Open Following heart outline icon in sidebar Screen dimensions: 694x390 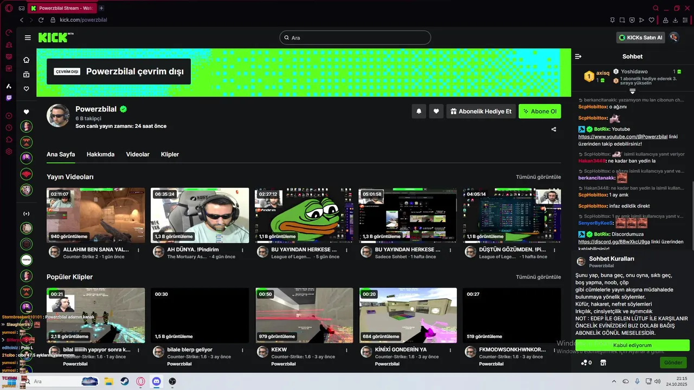pyautogui.click(x=26, y=89)
